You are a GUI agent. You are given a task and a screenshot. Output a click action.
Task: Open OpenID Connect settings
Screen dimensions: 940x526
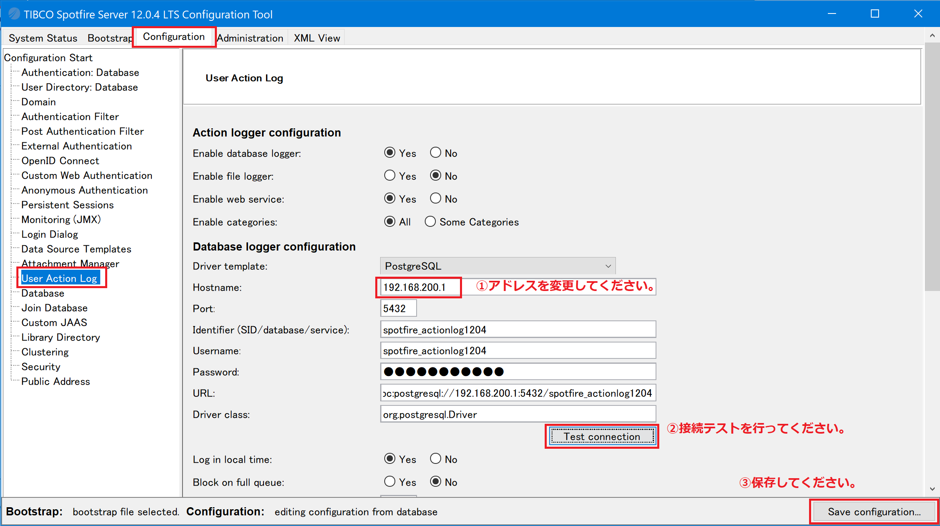point(60,161)
